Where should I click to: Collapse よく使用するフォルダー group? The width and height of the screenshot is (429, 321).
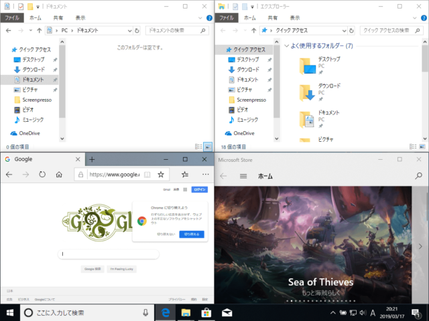point(286,45)
